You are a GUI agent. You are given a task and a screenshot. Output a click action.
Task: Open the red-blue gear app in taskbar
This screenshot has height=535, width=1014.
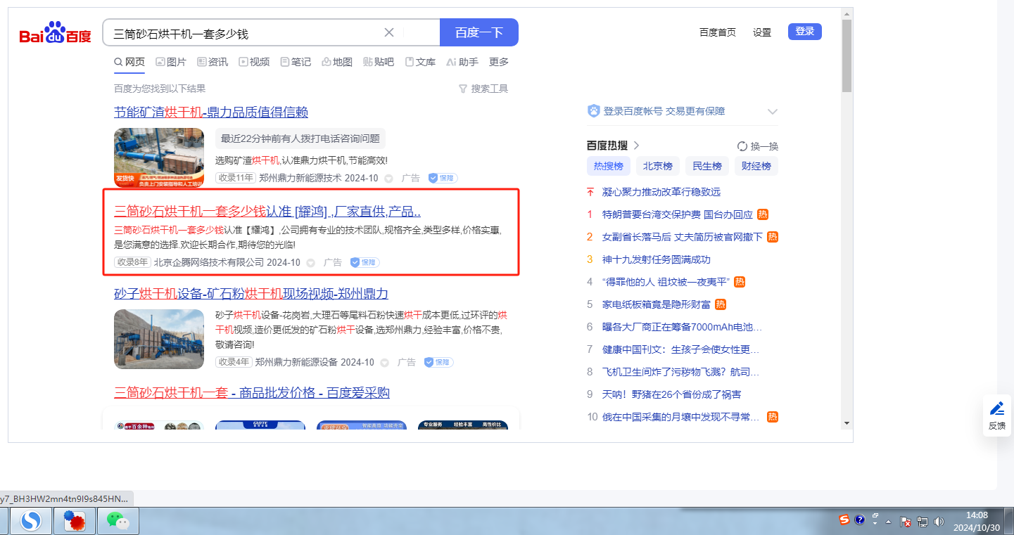(74, 521)
